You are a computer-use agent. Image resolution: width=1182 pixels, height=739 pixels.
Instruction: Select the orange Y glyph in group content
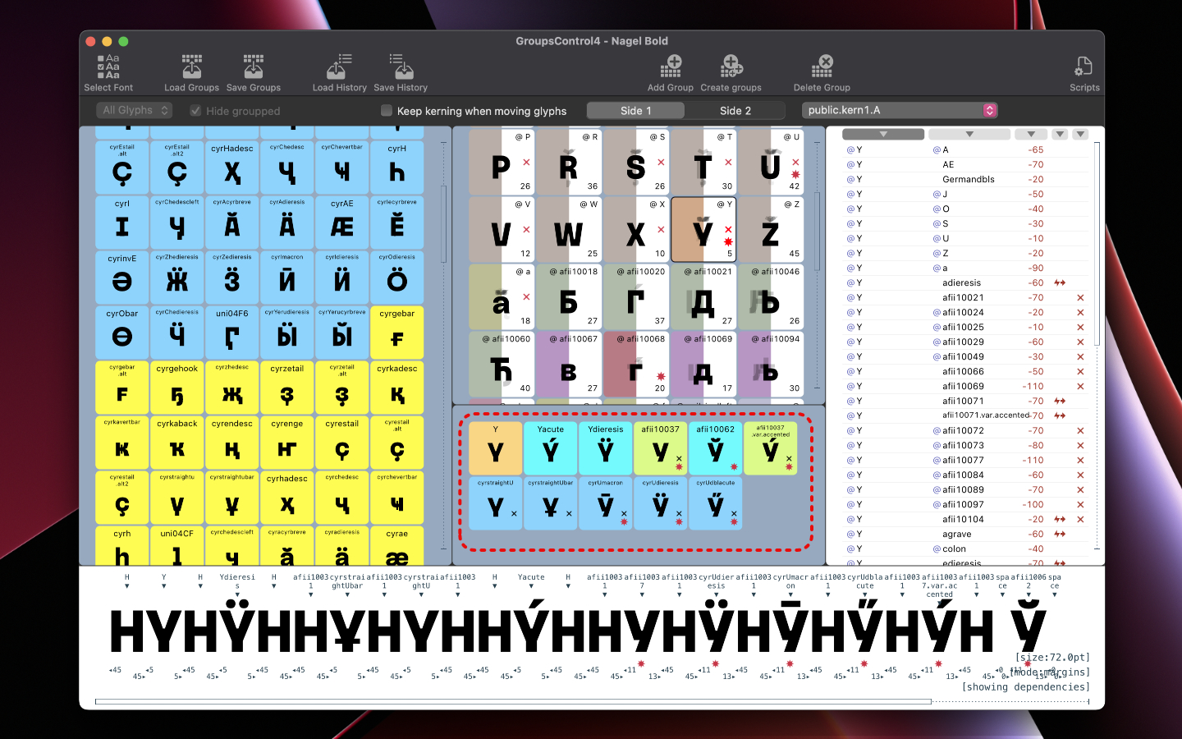496,448
